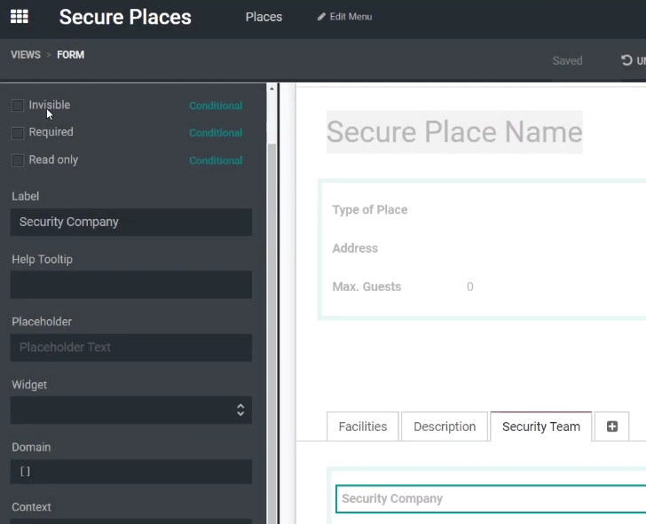The height and width of the screenshot is (524, 646).
Task: Select the Secure Place Name title field
Action: (x=454, y=132)
